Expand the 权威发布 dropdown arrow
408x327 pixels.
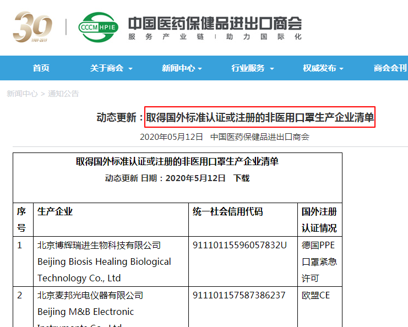tap(341, 69)
